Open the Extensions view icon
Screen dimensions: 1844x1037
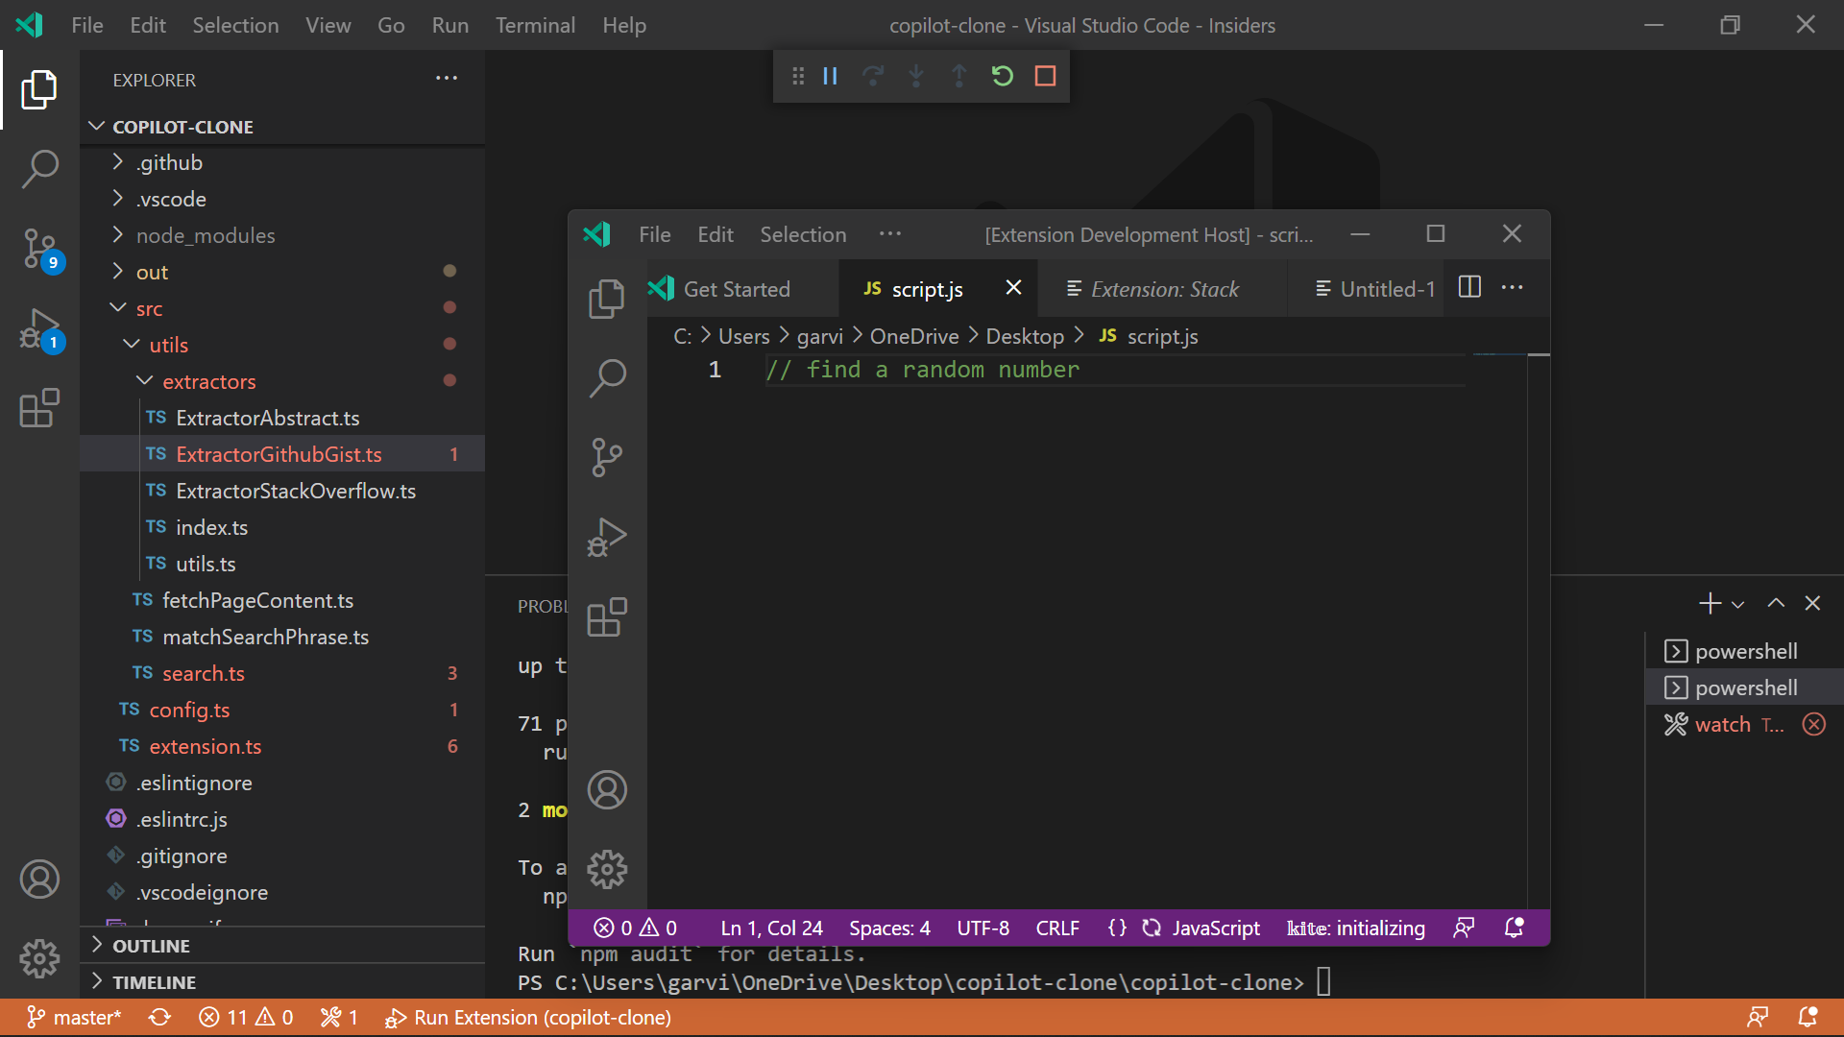39,409
